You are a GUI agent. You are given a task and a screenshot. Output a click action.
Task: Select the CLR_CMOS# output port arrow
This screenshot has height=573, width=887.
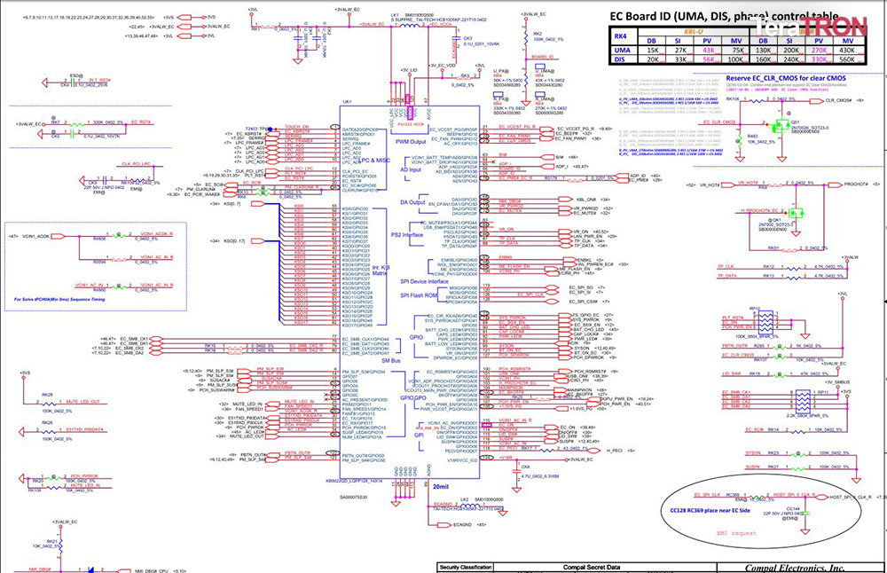[817, 101]
